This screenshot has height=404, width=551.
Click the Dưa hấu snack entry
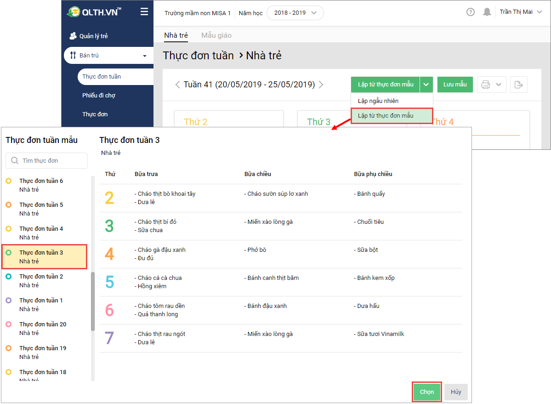click(x=367, y=307)
